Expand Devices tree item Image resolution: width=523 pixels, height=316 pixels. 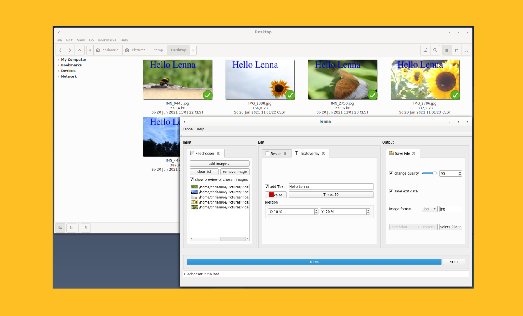58,71
